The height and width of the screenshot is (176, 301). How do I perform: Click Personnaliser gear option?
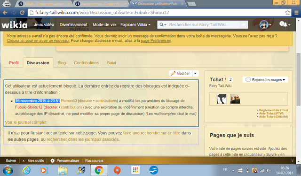coord(65,161)
